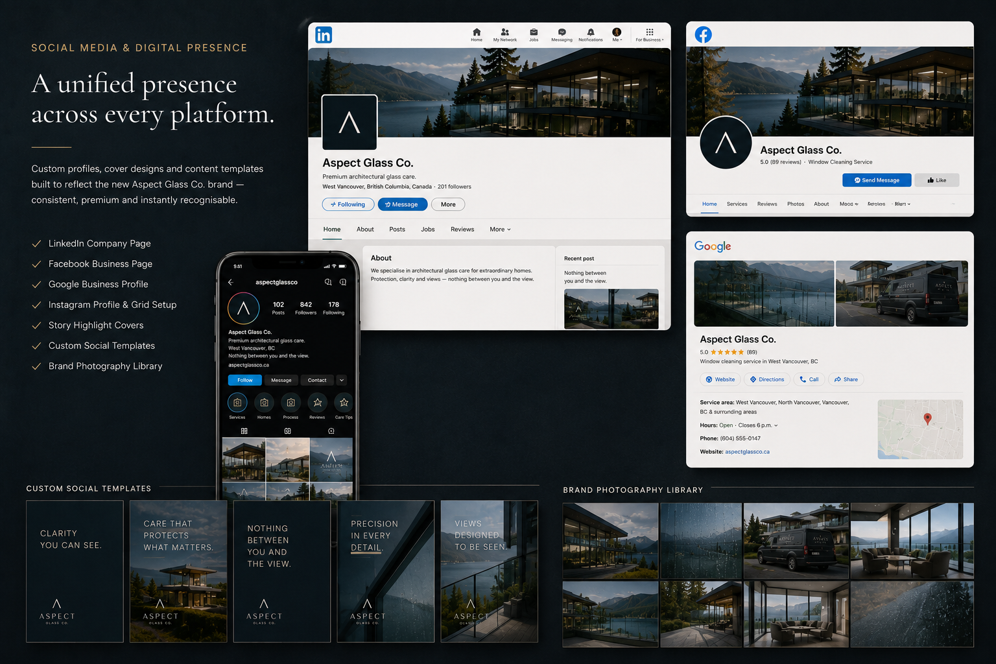Expand the More tab dropdown on LinkedIn page

tap(501, 230)
